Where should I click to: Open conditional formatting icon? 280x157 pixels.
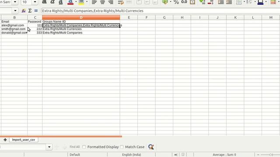pos(273,2)
